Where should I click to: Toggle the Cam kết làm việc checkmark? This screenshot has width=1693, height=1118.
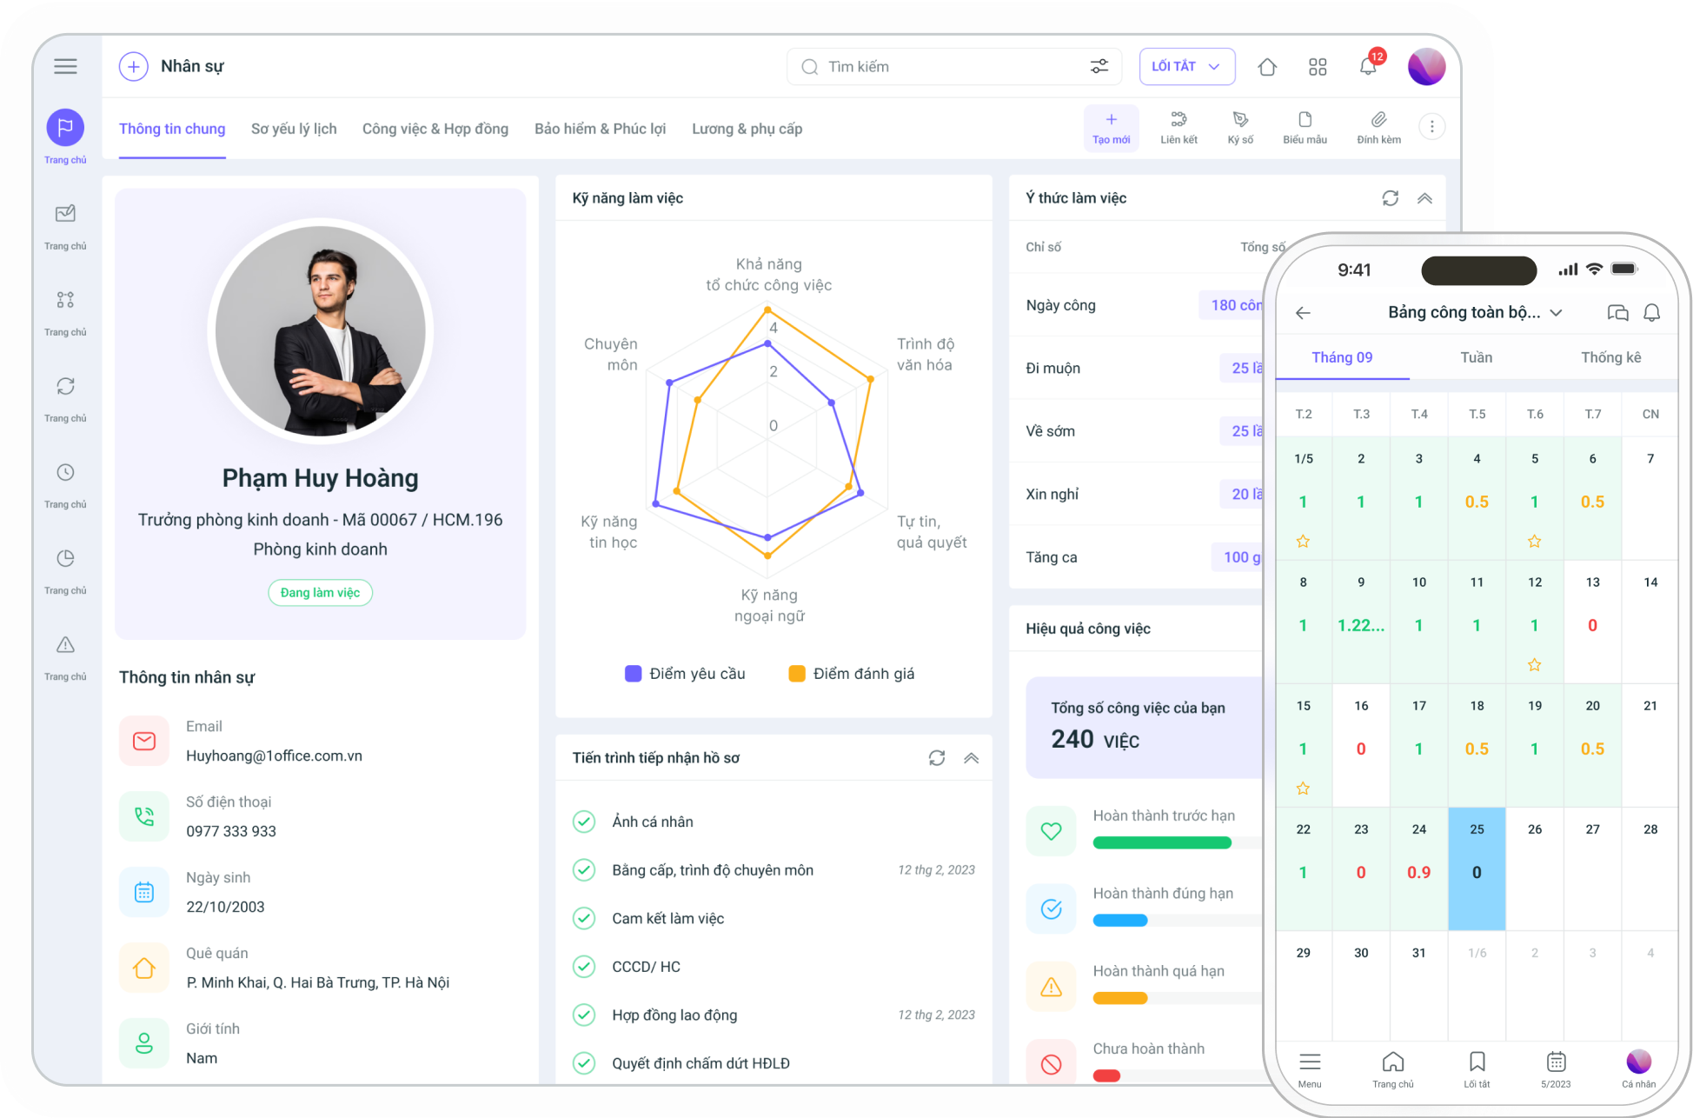584,918
